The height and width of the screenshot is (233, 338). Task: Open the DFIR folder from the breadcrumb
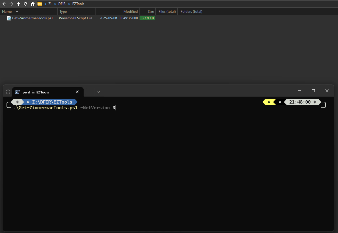point(62,4)
